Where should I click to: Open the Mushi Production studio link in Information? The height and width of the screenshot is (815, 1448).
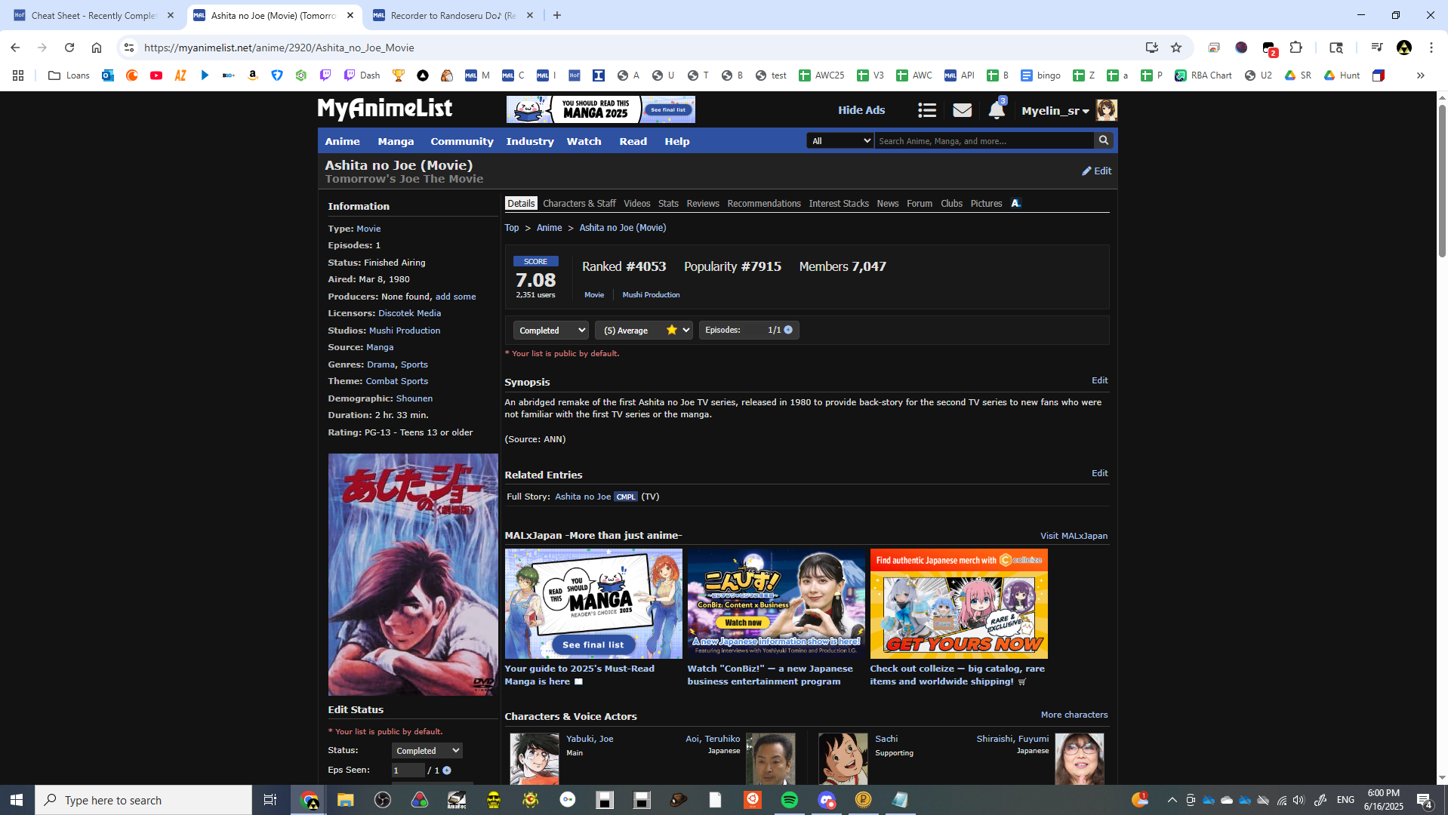click(x=405, y=331)
